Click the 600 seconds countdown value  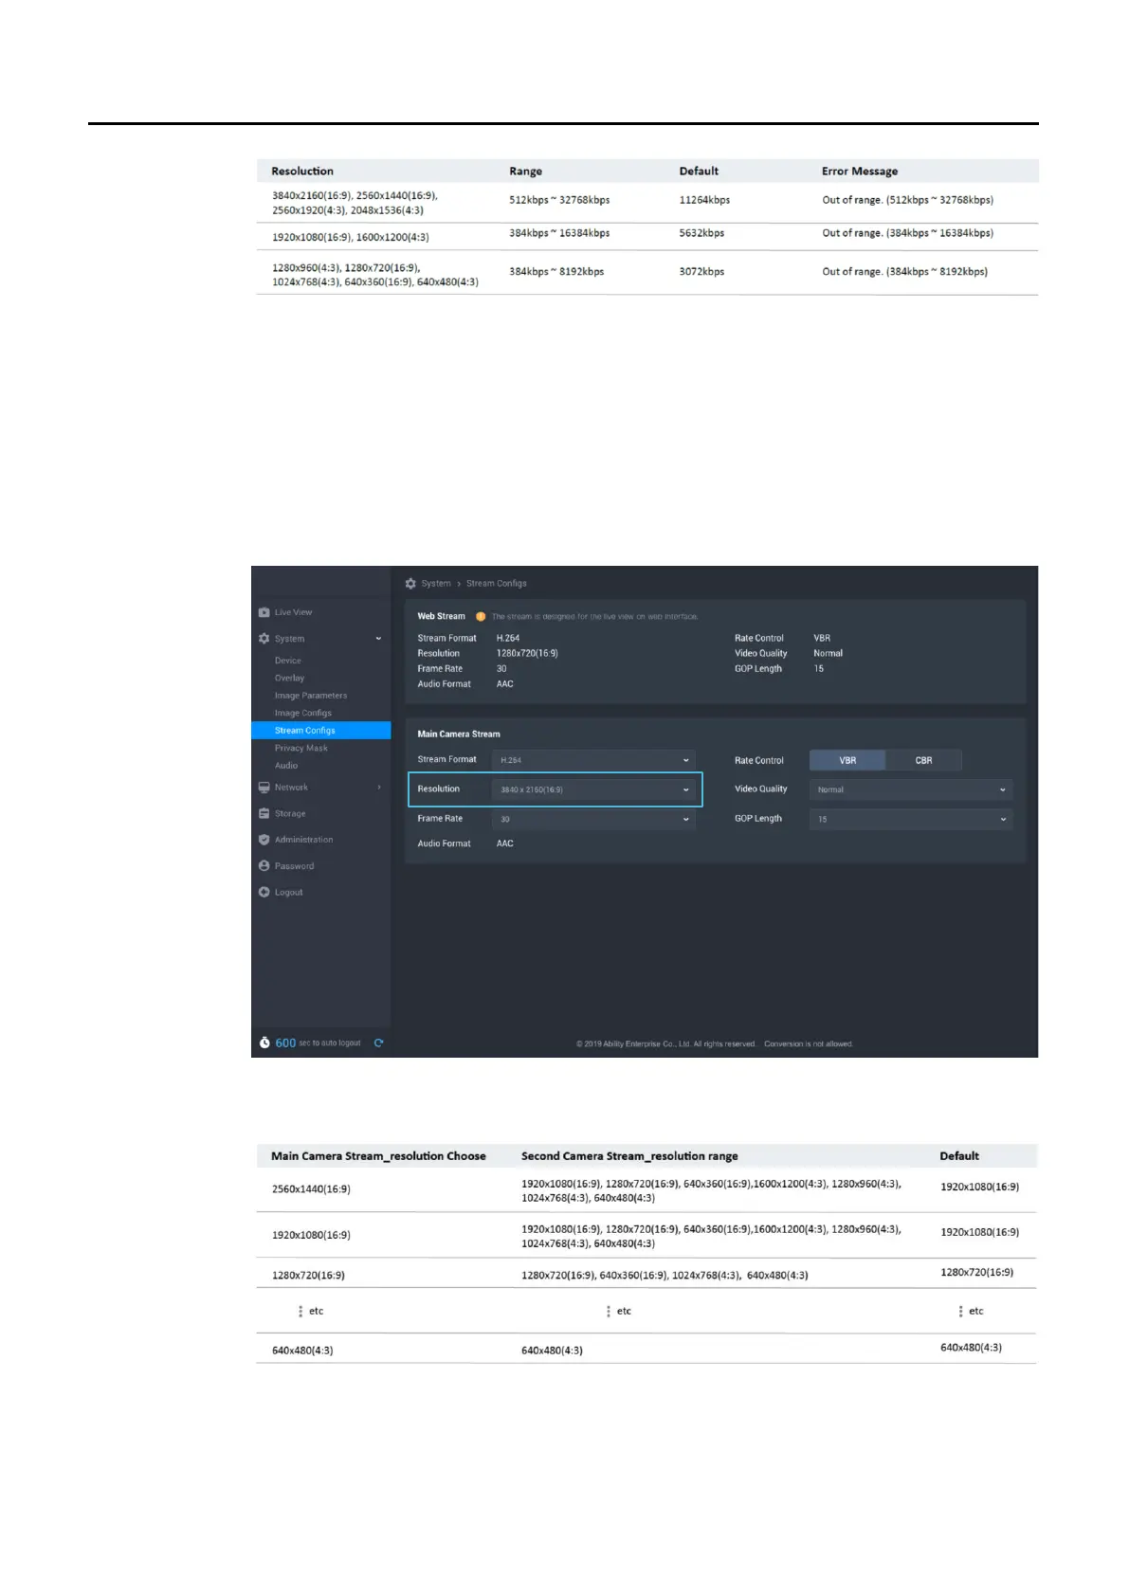click(285, 1043)
